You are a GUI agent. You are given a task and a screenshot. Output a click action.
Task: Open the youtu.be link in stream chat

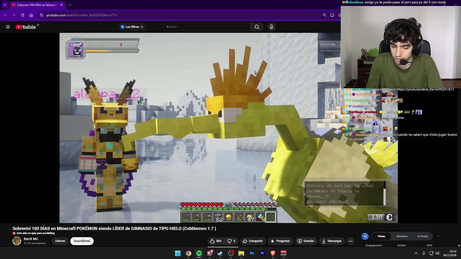click(x=425, y=89)
